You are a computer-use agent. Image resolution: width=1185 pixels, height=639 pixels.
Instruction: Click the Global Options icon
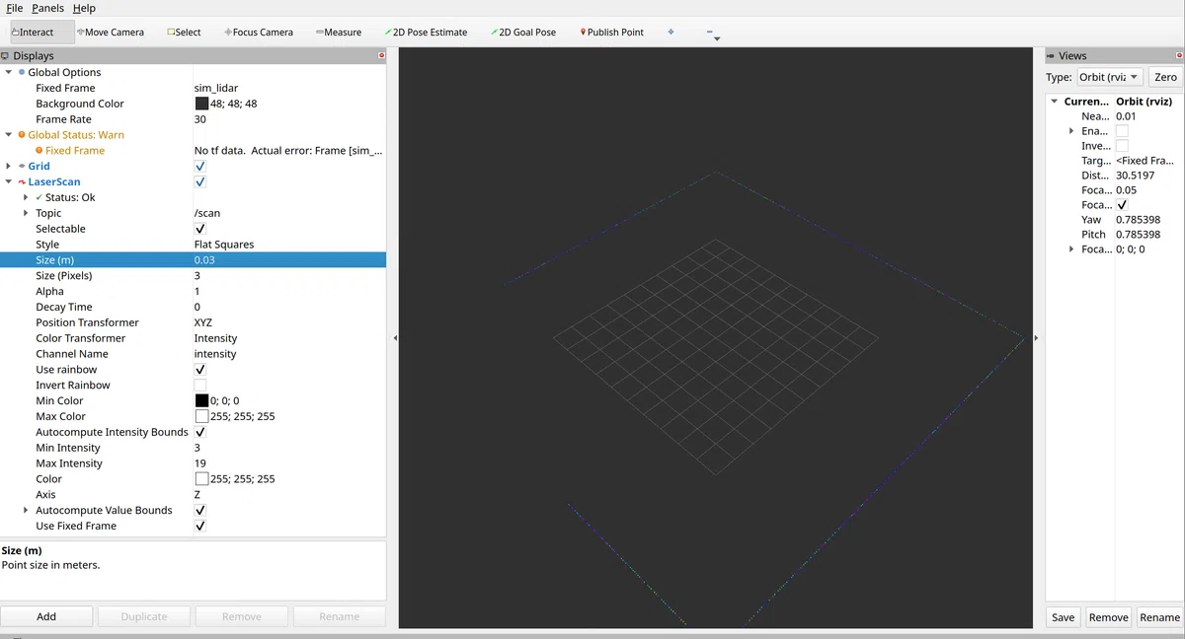click(x=22, y=72)
